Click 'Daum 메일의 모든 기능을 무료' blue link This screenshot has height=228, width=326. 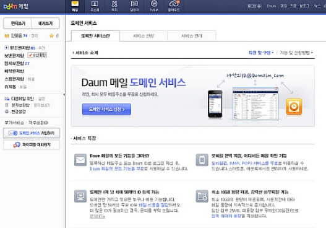tap(117, 169)
